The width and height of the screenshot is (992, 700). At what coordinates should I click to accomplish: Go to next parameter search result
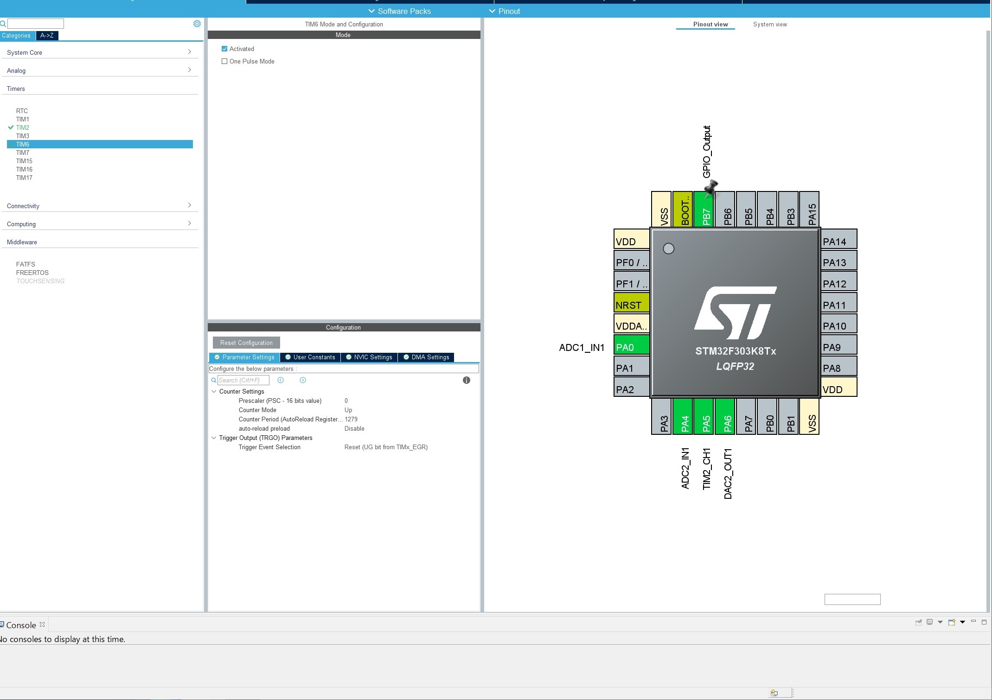(302, 380)
